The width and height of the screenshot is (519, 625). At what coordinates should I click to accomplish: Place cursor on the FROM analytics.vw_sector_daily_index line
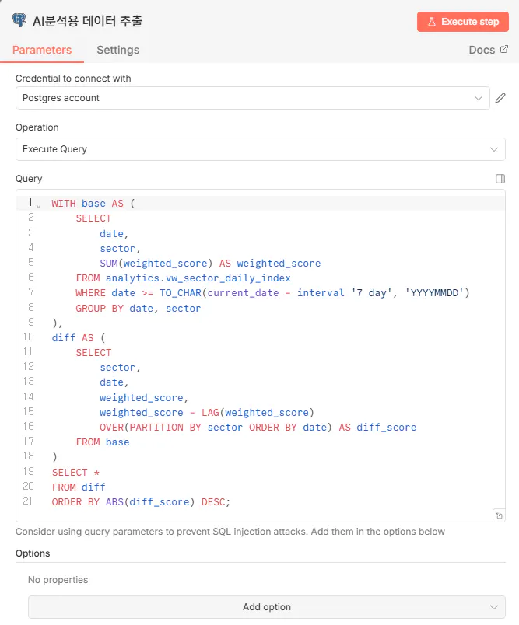pyautogui.click(x=183, y=278)
